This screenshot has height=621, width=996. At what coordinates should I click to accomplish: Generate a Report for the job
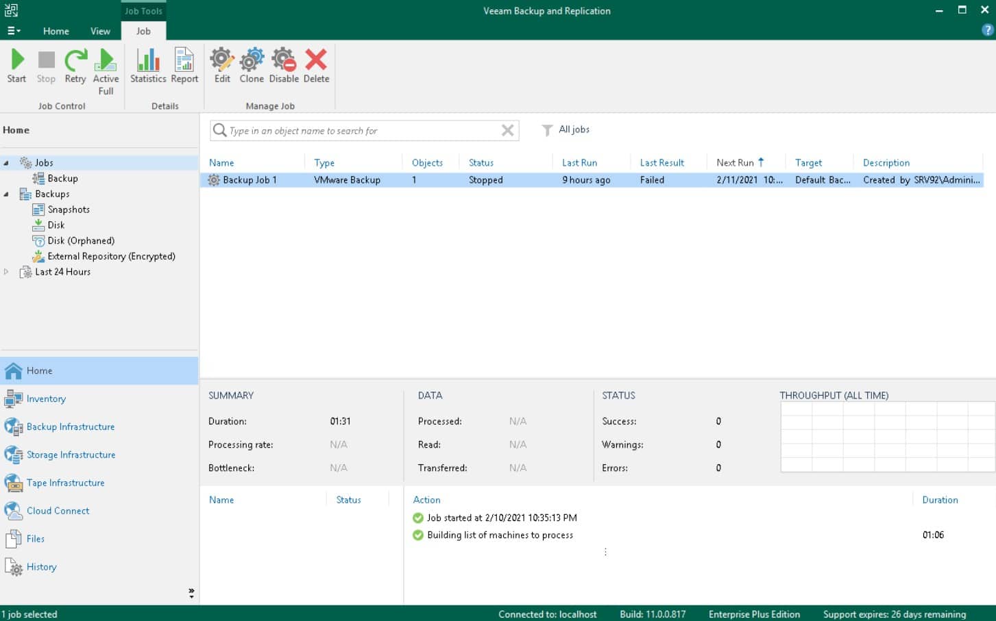click(x=184, y=65)
